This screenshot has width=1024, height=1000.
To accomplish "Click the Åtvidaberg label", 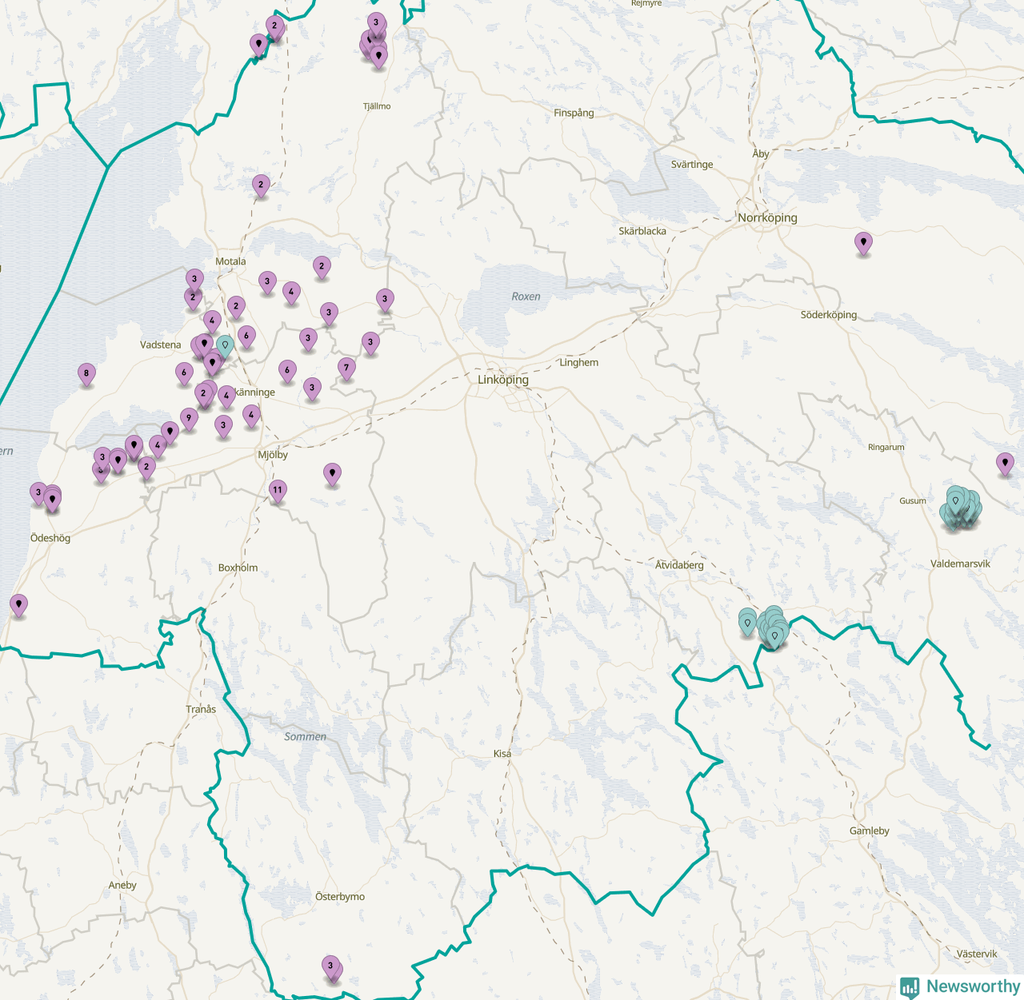I will pyautogui.click(x=679, y=564).
